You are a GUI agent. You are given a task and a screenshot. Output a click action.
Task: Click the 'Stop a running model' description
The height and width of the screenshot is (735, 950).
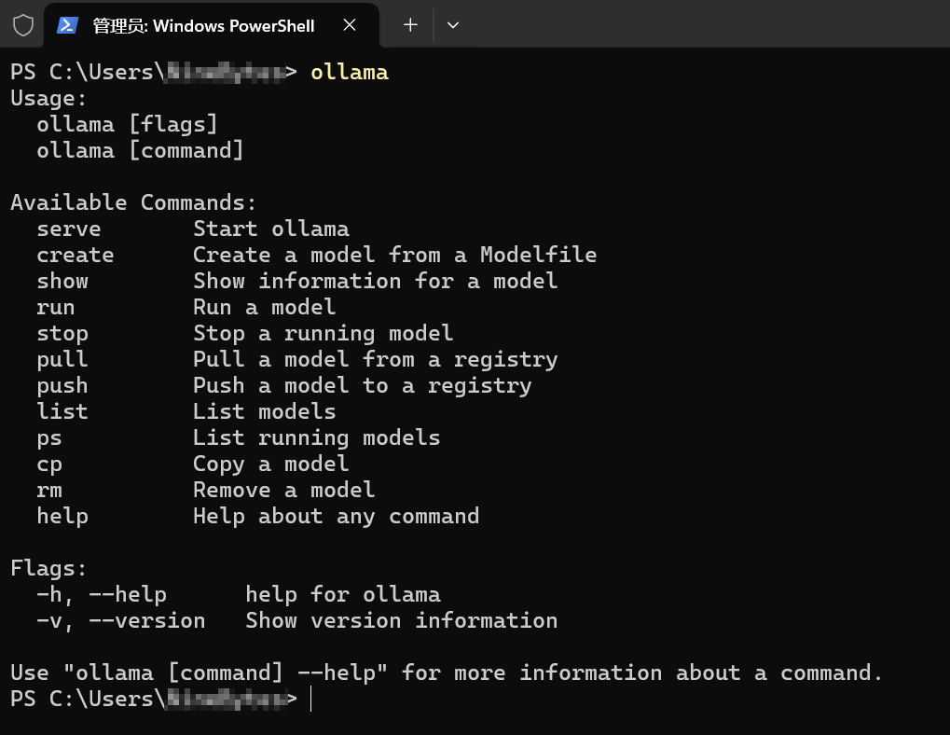tap(323, 333)
